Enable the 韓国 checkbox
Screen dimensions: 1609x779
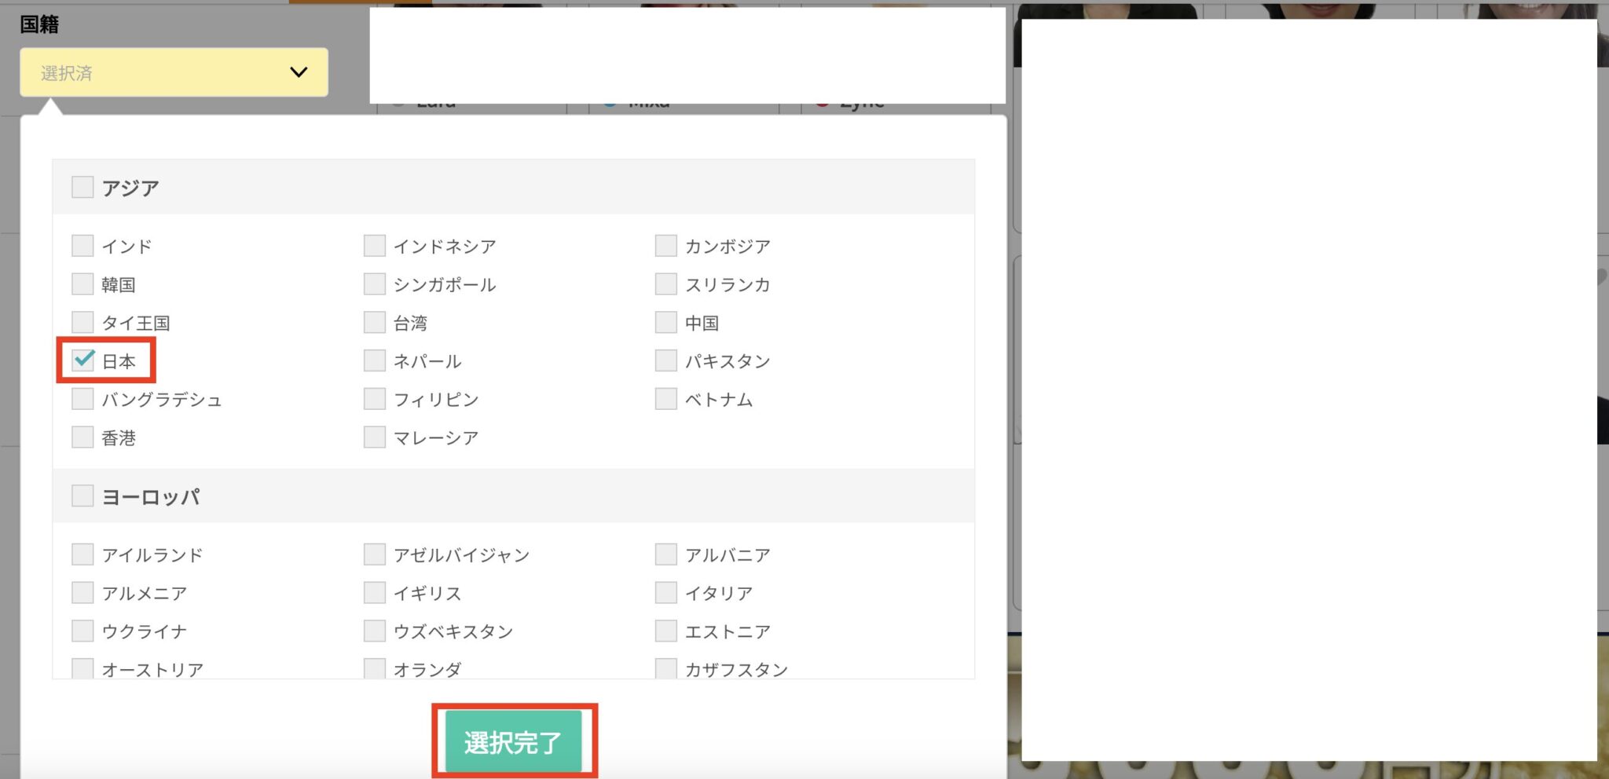pos(82,284)
